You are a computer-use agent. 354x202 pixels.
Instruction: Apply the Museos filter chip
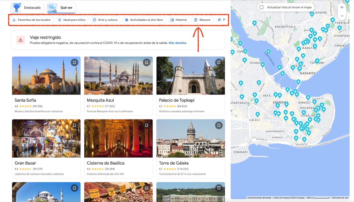203,20
